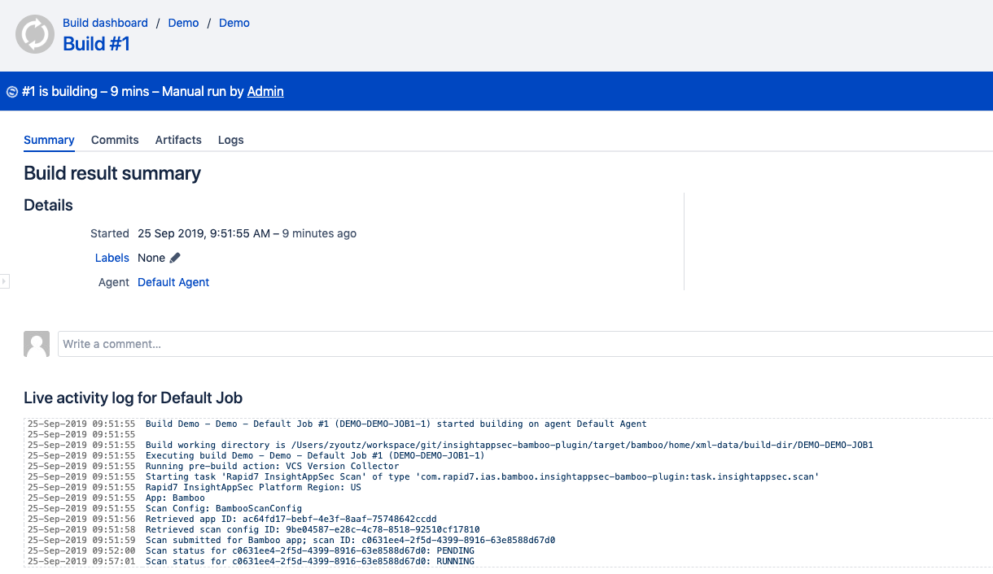Focus the Write a comment field
Image resolution: width=993 pixels, height=574 pixels.
521,344
